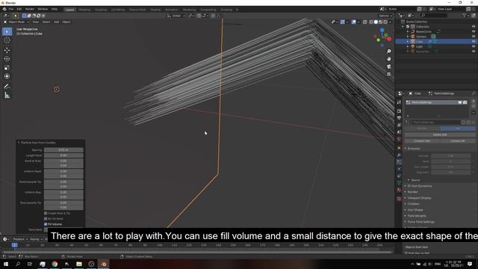The height and width of the screenshot is (269, 478).
Task: Adjust the Spacing value field
Action: [63, 150]
